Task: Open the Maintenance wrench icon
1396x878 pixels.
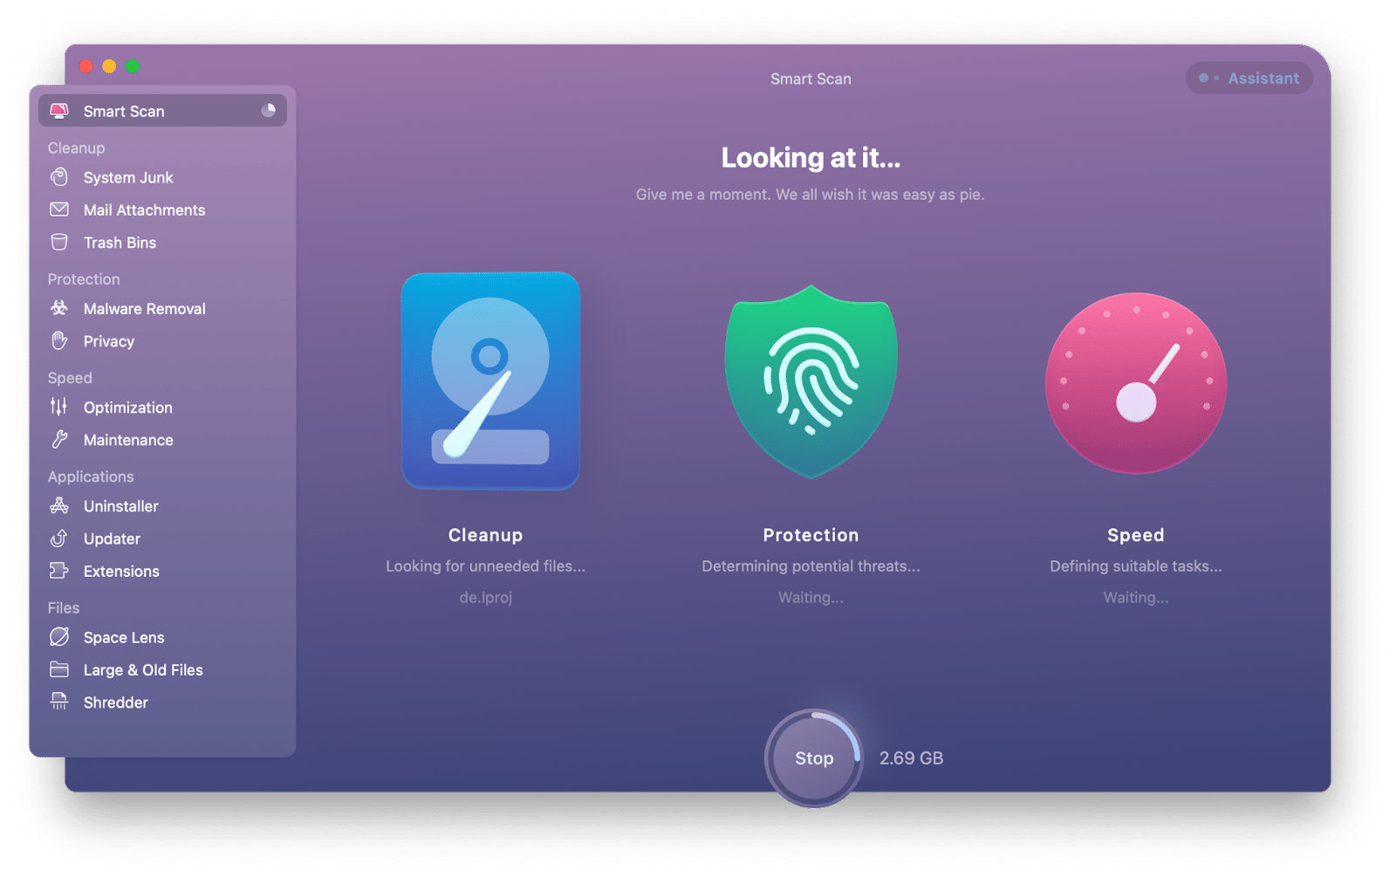Action: click(x=127, y=440)
